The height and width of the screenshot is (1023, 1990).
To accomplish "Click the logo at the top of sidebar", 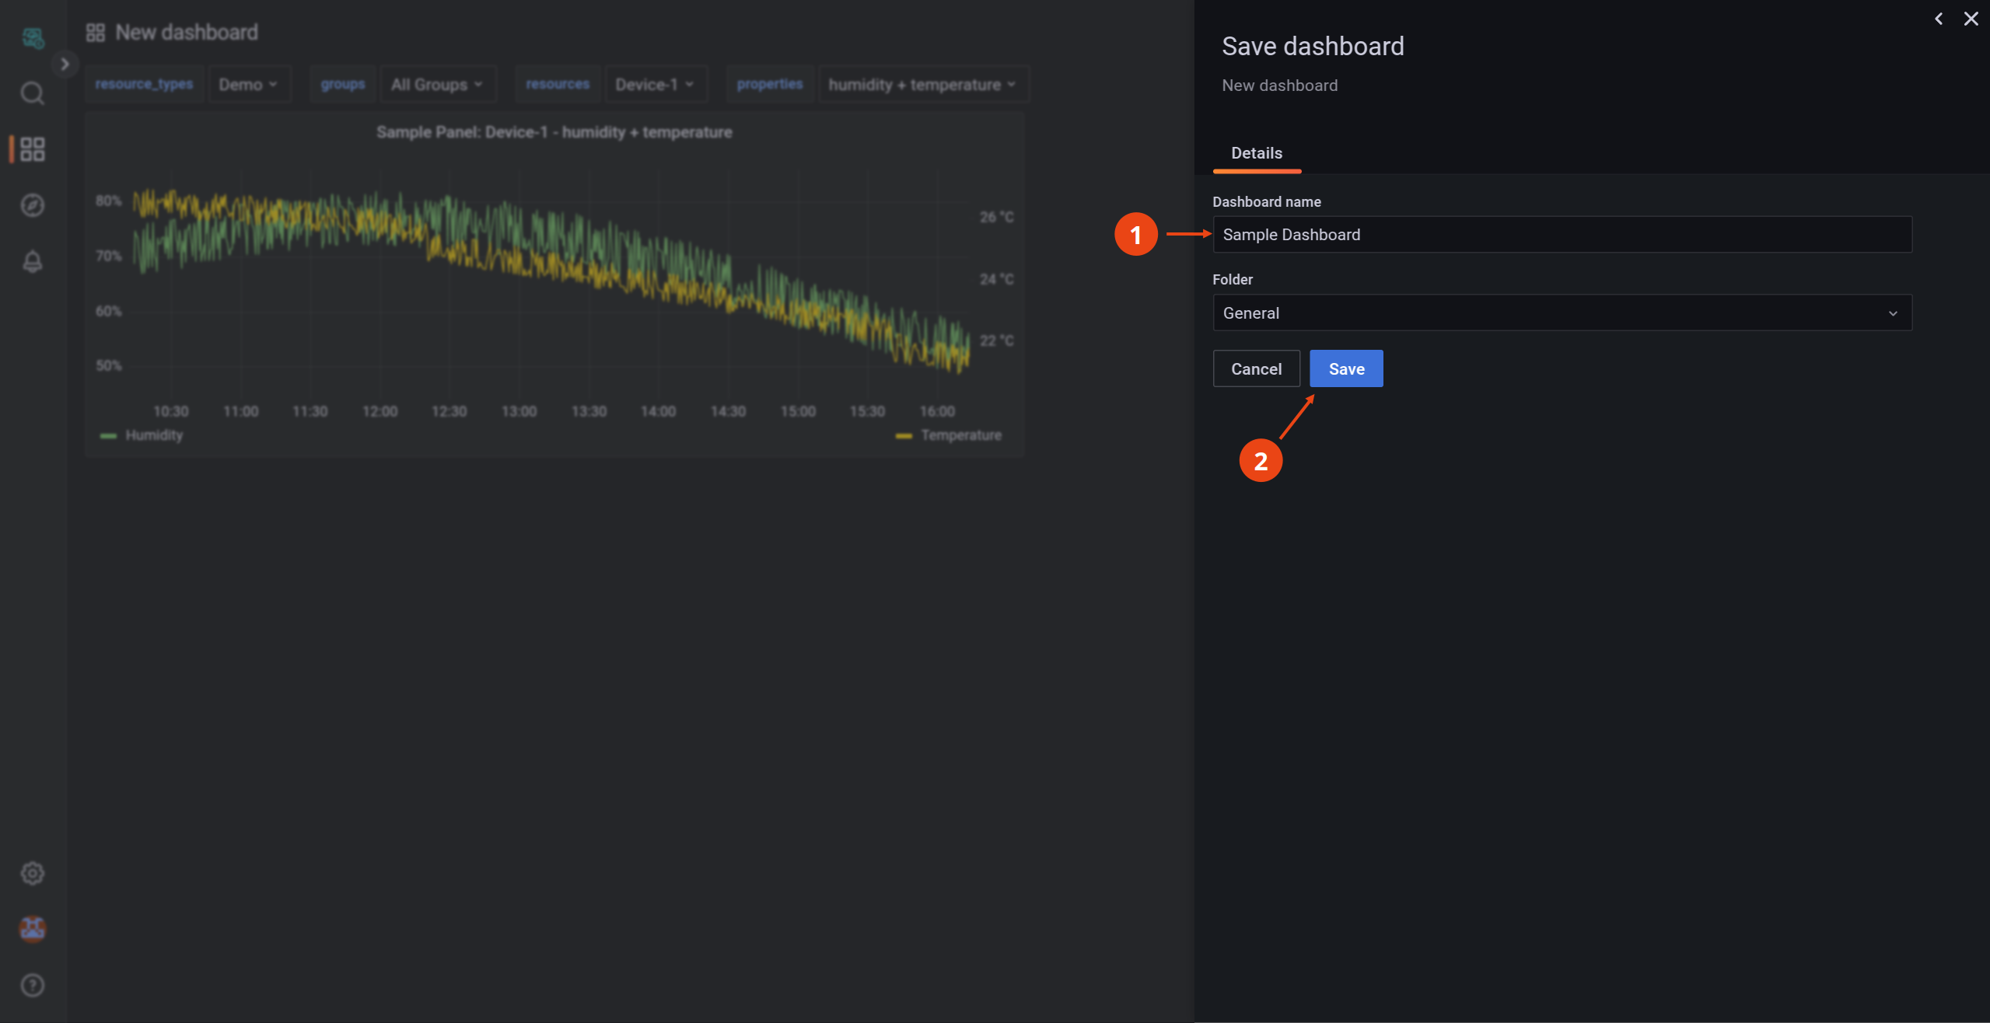I will click(32, 37).
